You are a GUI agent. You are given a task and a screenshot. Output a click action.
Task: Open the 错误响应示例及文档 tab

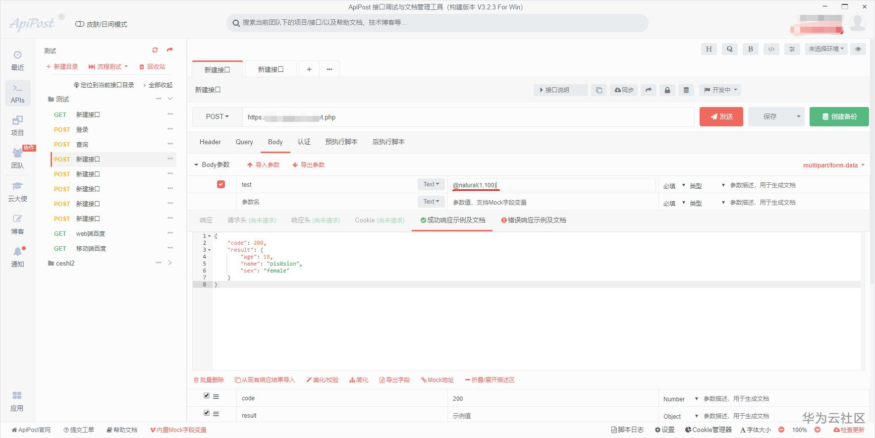click(x=534, y=220)
